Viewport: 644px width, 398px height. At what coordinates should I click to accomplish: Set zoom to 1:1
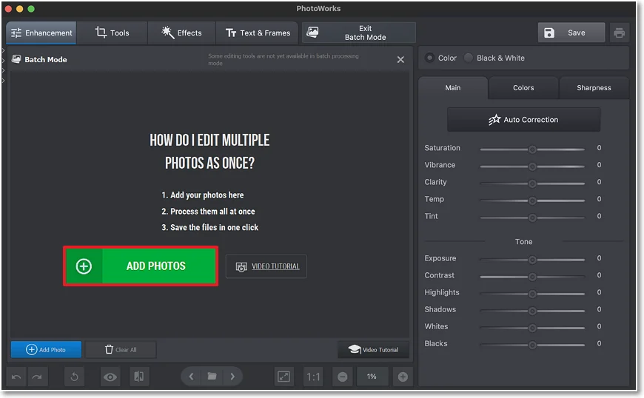point(313,377)
